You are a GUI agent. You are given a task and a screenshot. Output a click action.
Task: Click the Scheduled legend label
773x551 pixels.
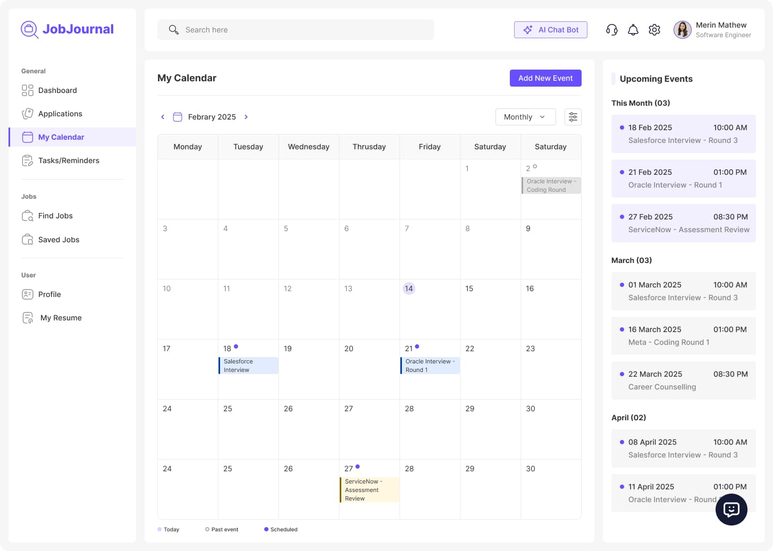tap(284, 529)
